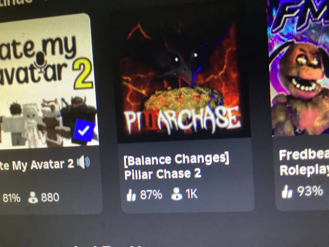
Task: Click the 93% like rating text
Action: [310, 191]
